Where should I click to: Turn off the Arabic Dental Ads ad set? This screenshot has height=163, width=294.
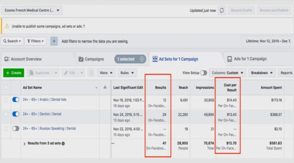[x=16, y=100]
